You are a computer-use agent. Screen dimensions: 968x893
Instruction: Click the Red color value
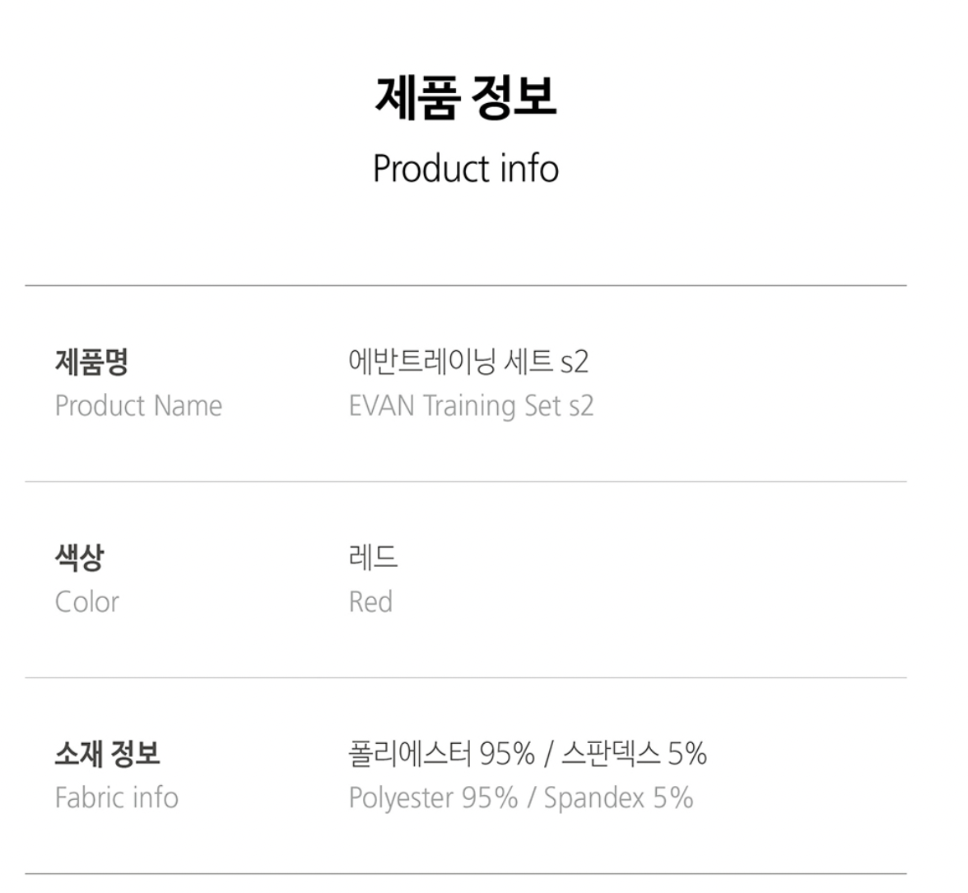click(370, 602)
